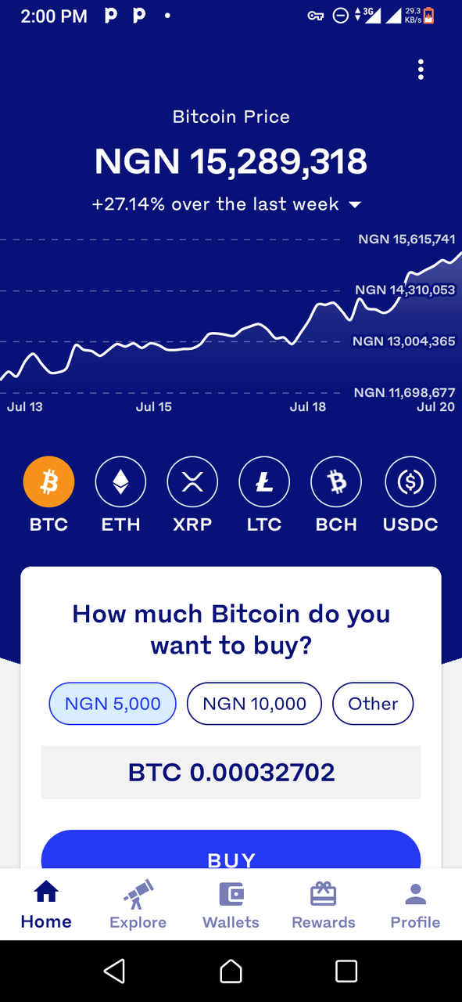
Task: Open the Explore telescope tab
Action: (x=138, y=905)
